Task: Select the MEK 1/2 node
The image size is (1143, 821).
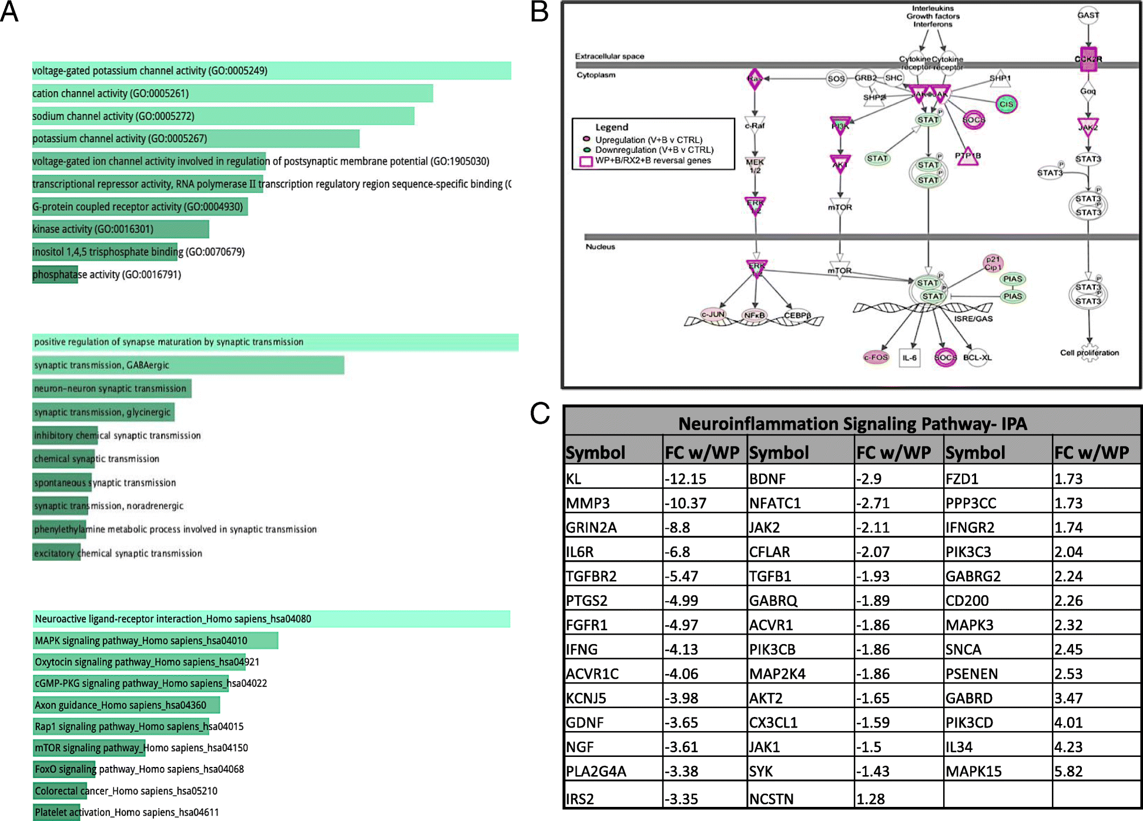Action: click(755, 166)
